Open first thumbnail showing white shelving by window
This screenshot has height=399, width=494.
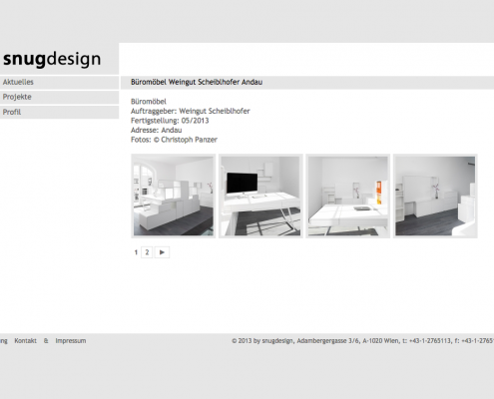[174, 196]
